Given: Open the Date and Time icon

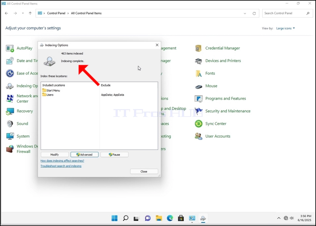Looking at the screenshot, I should [10, 61].
